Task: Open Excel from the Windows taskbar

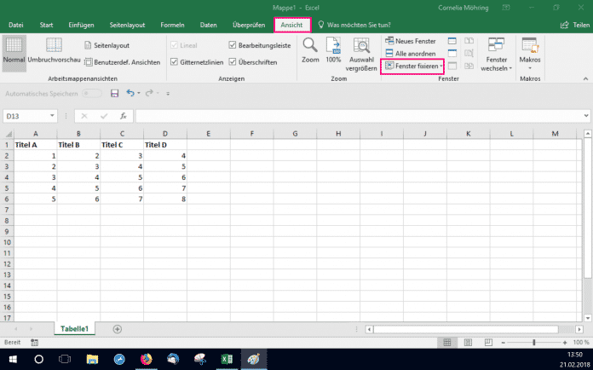Action: click(x=227, y=359)
